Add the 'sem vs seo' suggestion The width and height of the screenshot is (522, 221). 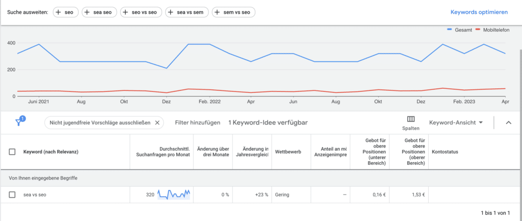[233, 12]
